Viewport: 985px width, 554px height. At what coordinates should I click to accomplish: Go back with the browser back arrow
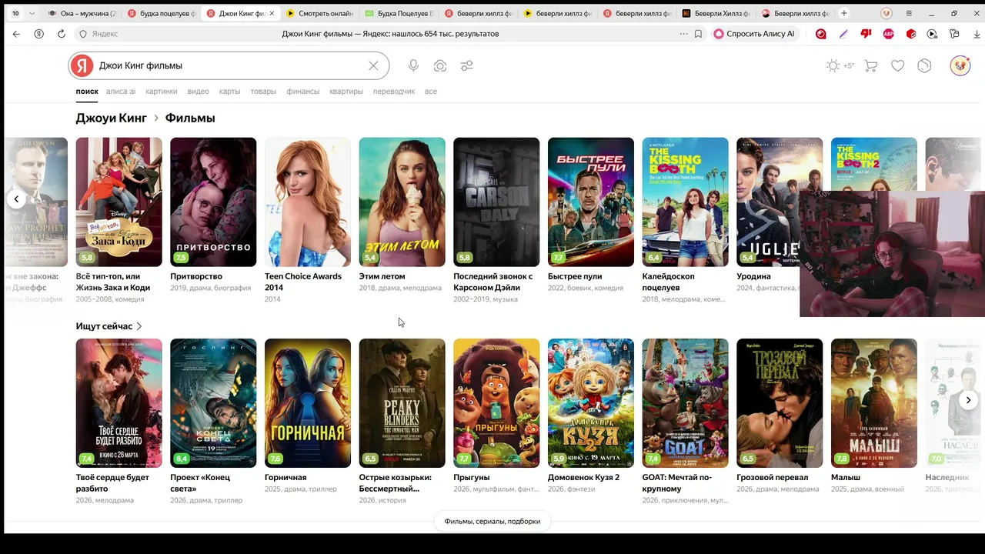(x=16, y=34)
